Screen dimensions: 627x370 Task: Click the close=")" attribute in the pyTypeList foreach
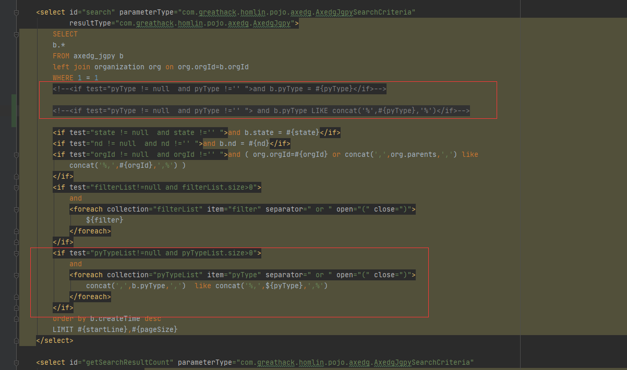[393, 275]
